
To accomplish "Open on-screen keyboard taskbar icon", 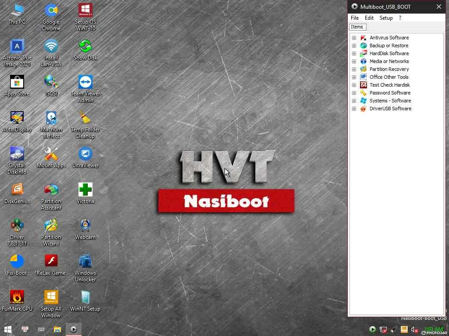I will click(x=41, y=329).
